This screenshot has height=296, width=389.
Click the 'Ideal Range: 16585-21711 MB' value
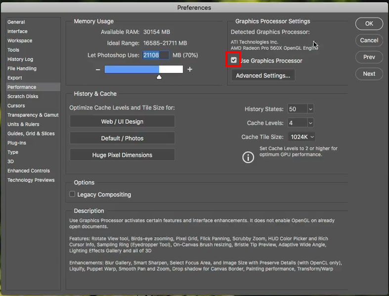point(165,43)
